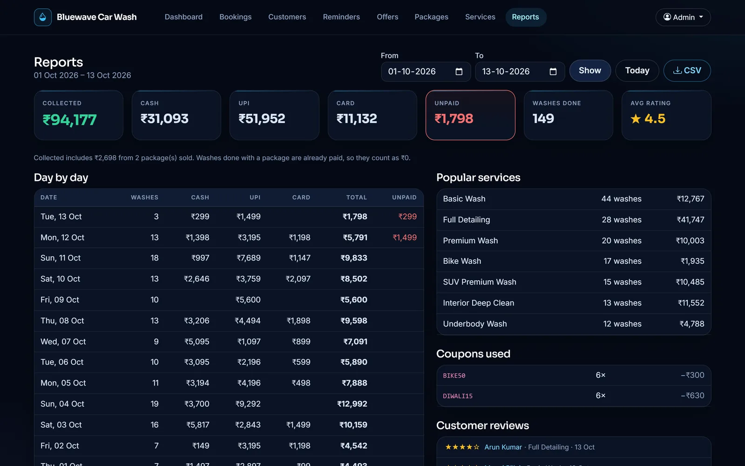Click the Washes Done 149 card

pyautogui.click(x=569, y=115)
